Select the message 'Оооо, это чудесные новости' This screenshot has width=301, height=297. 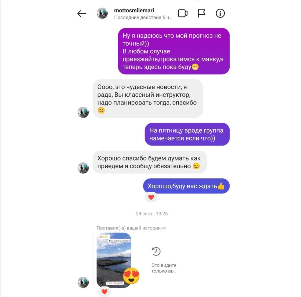coord(148,99)
